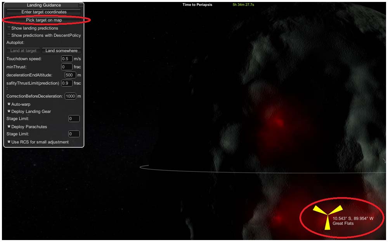Click the Land at target button
388x242 pixels.
pyautogui.click(x=24, y=50)
